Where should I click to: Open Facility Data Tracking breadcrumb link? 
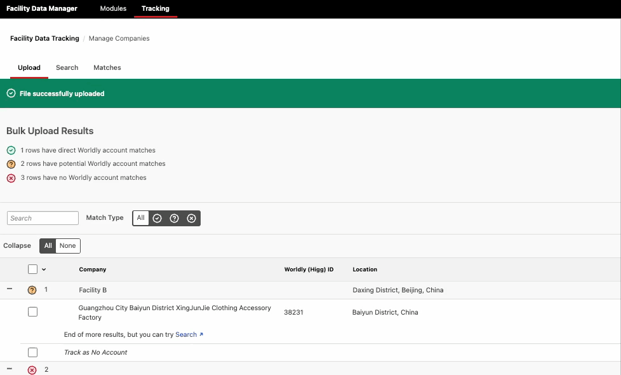44,38
